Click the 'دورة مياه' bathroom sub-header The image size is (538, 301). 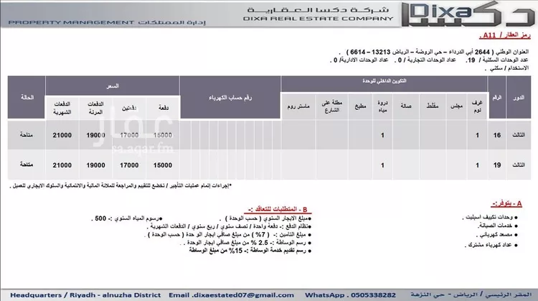[382, 106]
